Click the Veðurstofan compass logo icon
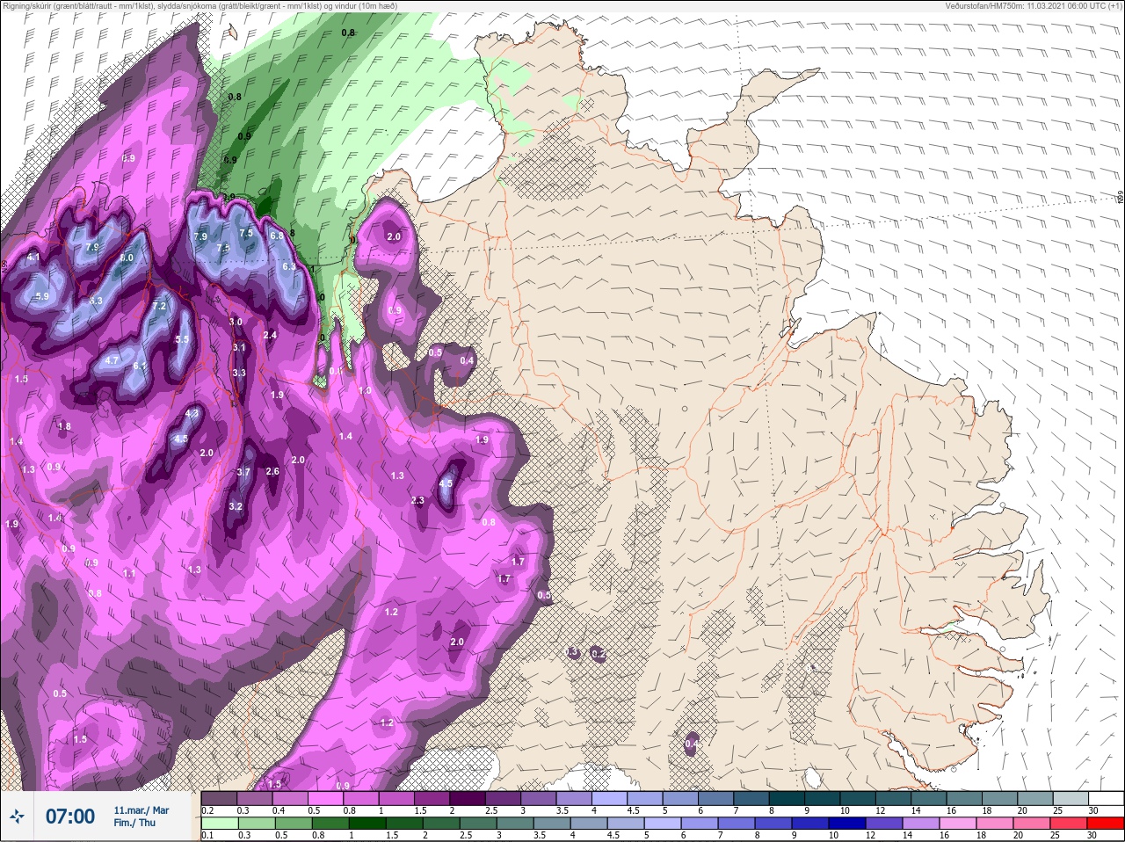This screenshot has width=1125, height=842. click(x=16, y=817)
